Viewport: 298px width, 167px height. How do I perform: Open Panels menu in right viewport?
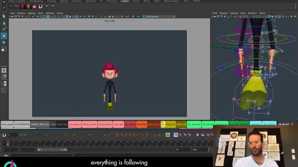click(x=263, y=13)
